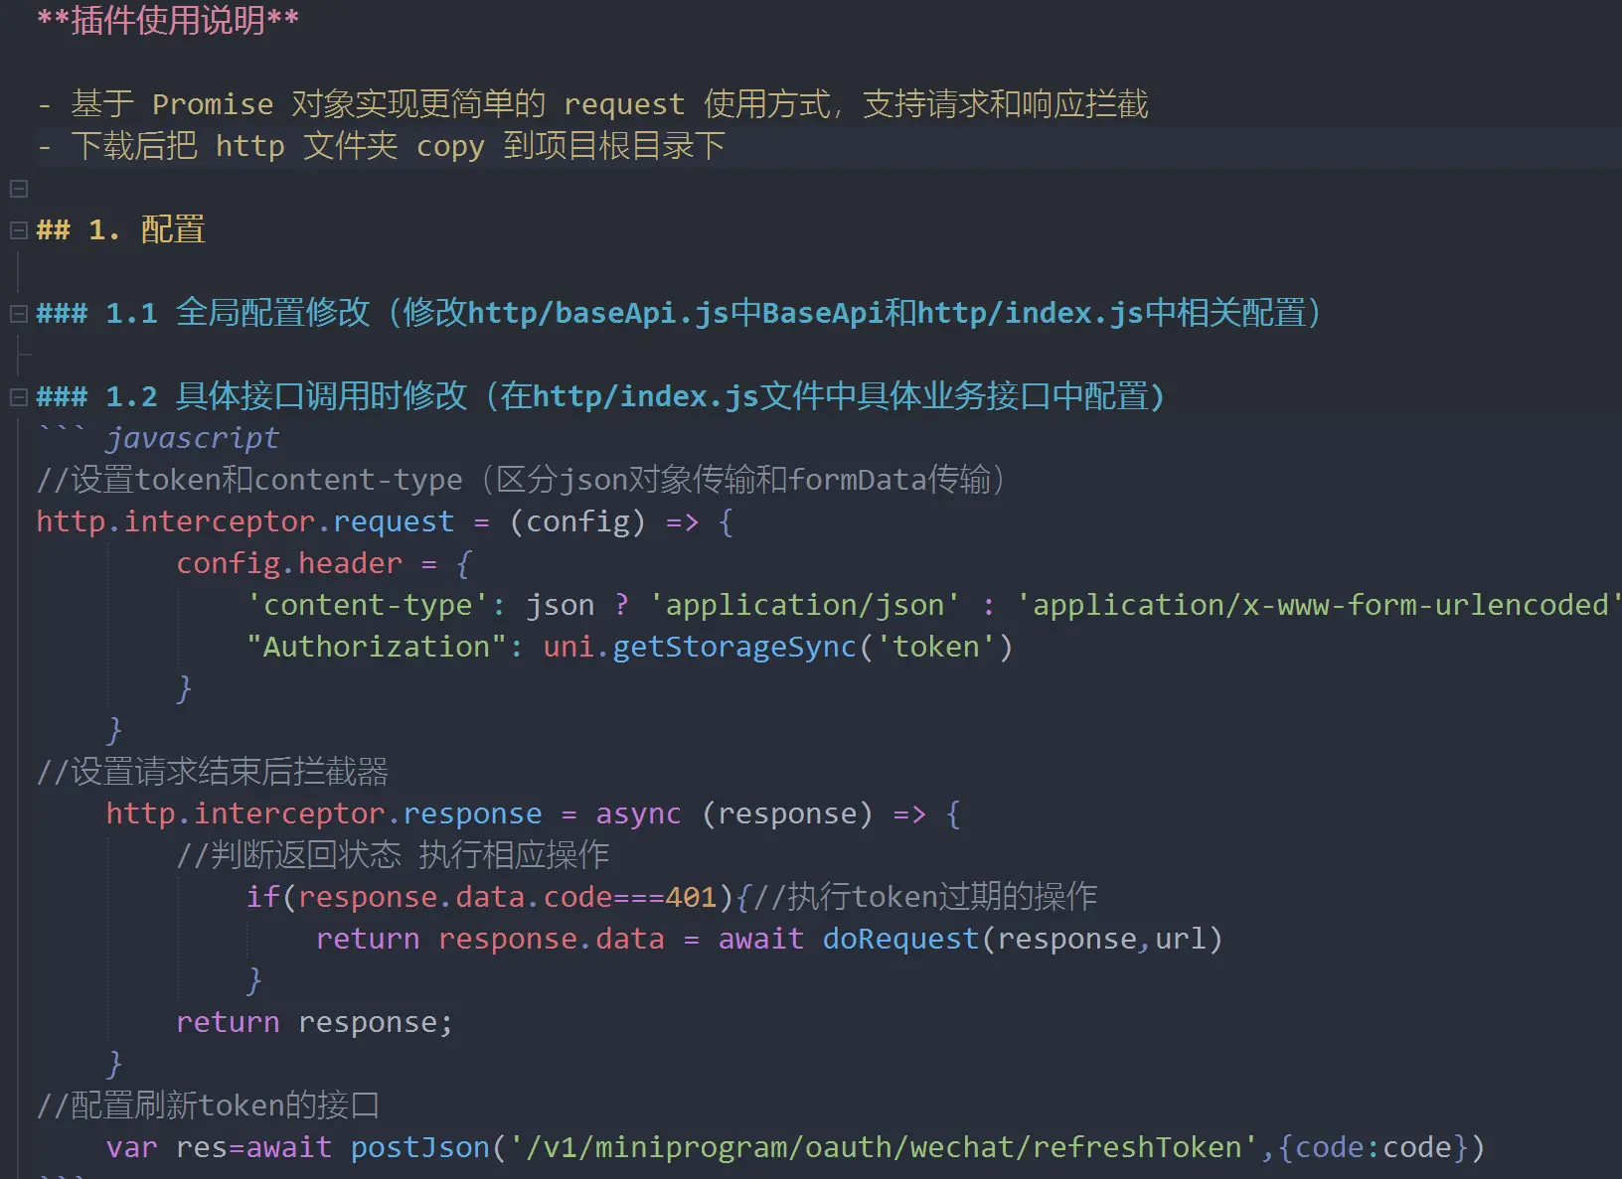Click the comment '//判断返回状态 执行相应操作'
Screen dimensions: 1622x1179
click(393, 855)
